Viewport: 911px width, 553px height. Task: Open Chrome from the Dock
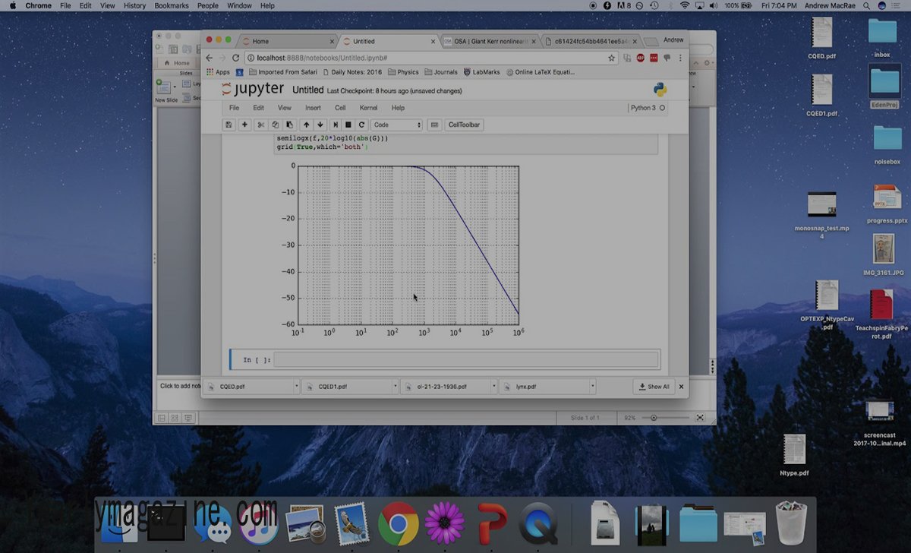(x=398, y=523)
